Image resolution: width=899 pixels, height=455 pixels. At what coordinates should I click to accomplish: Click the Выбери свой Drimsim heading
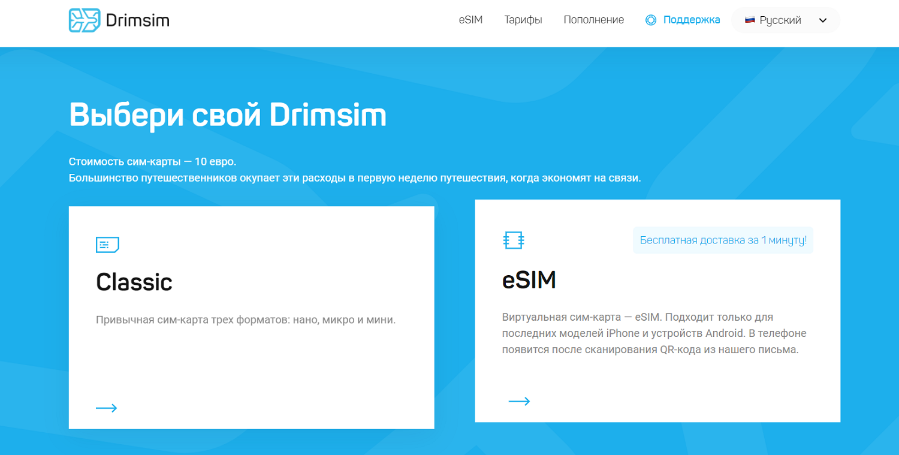pos(228,114)
